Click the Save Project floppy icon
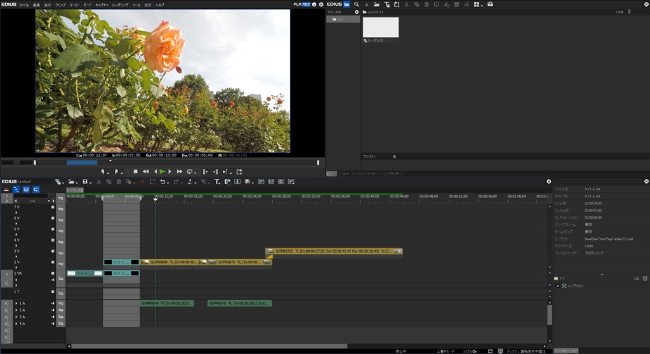Viewport: 650px width, 354px height. click(85, 182)
